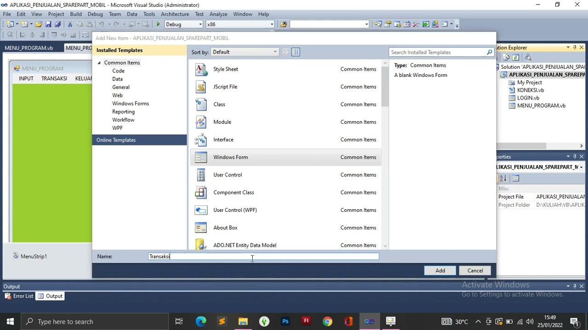The image size is (588, 330).
Task: Click the TRANSAKSI menu on the form designer
Action: pyautogui.click(x=54, y=78)
